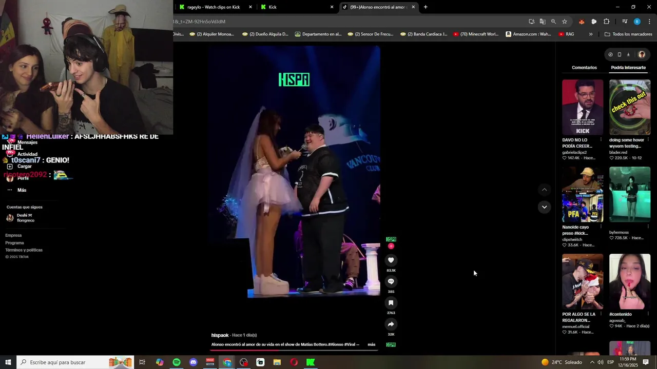Seek on the video progress bar
The width and height of the screenshot is (657, 369).
point(294,351)
